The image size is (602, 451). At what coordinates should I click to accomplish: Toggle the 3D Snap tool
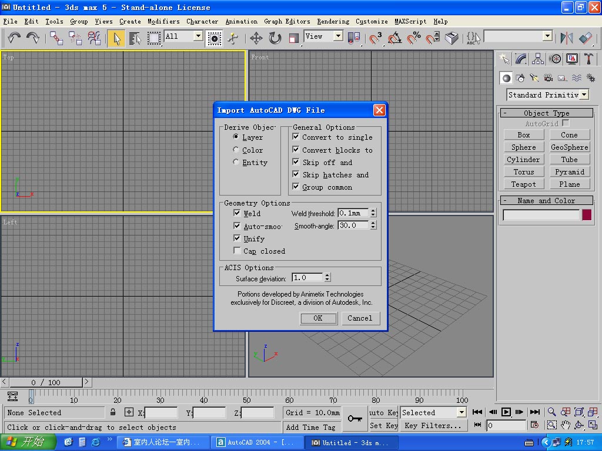(x=375, y=38)
